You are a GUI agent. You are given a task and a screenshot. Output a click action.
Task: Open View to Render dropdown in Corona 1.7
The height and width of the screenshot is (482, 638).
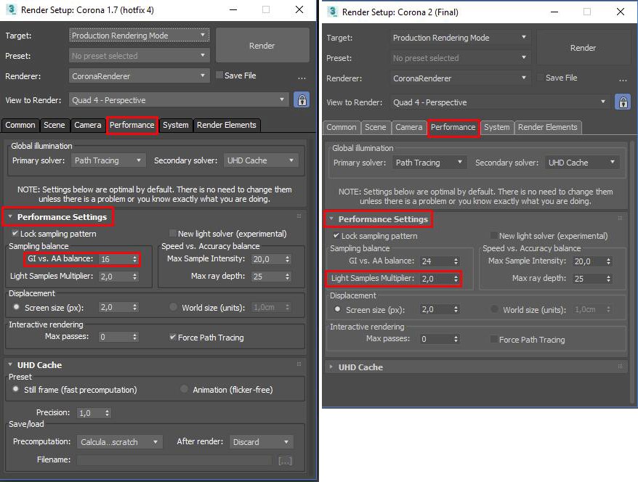179,99
